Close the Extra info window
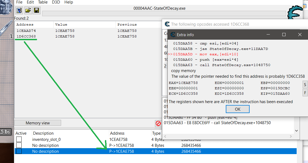 (x=300, y=35)
